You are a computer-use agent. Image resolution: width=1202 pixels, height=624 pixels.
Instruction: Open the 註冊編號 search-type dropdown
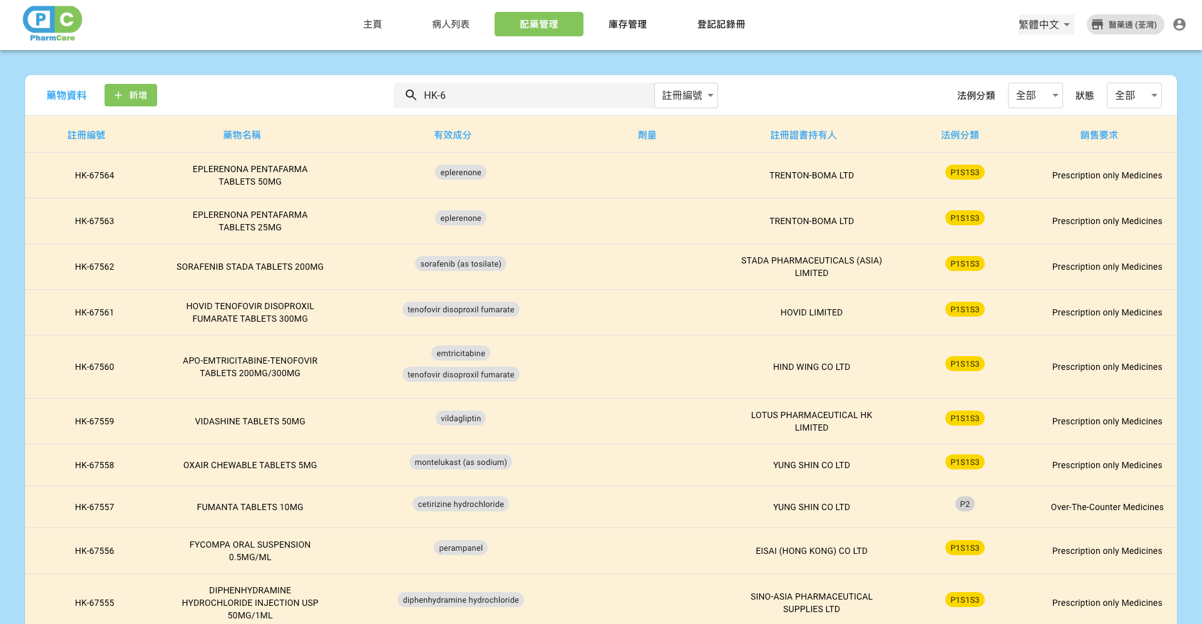tap(686, 95)
